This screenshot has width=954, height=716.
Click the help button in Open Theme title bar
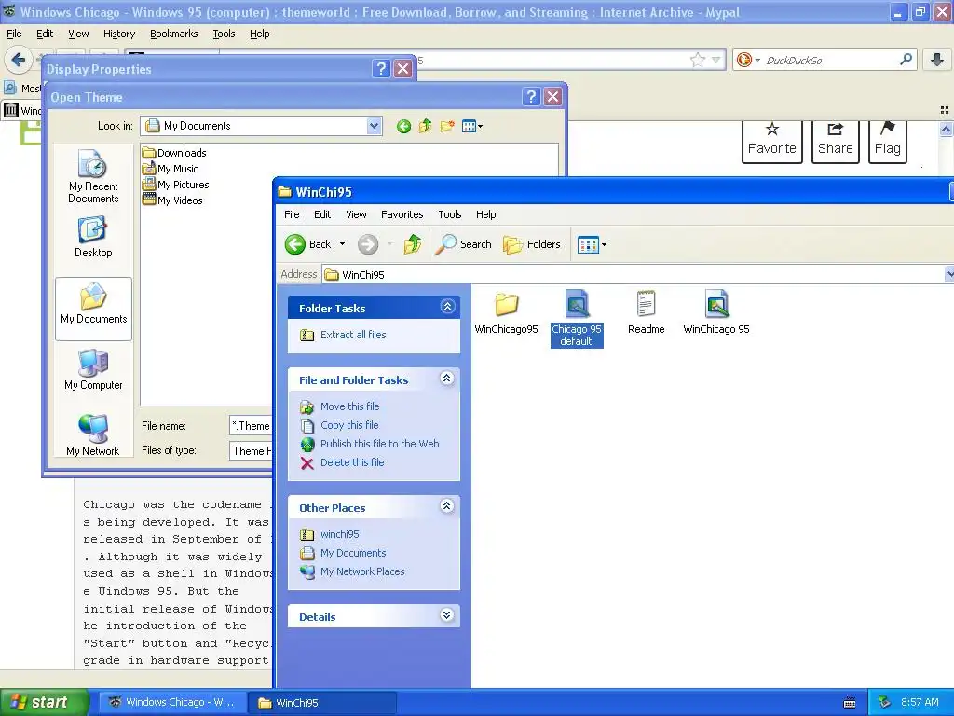(531, 96)
